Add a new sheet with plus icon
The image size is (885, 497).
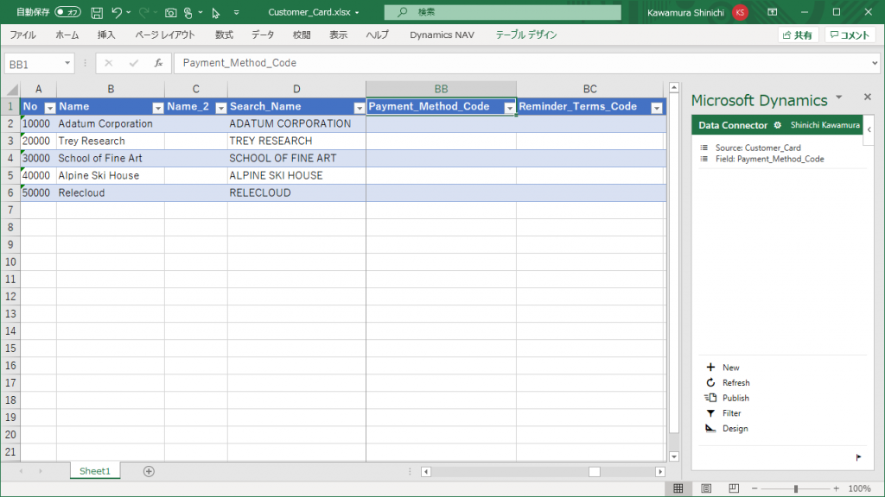pos(149,471)
